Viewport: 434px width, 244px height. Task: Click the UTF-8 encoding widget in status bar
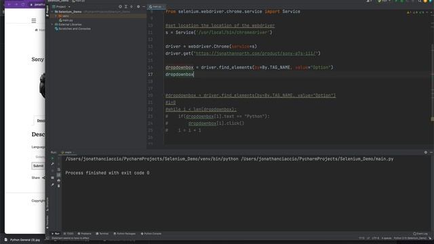pyautogui.click(x=376, y=238)
